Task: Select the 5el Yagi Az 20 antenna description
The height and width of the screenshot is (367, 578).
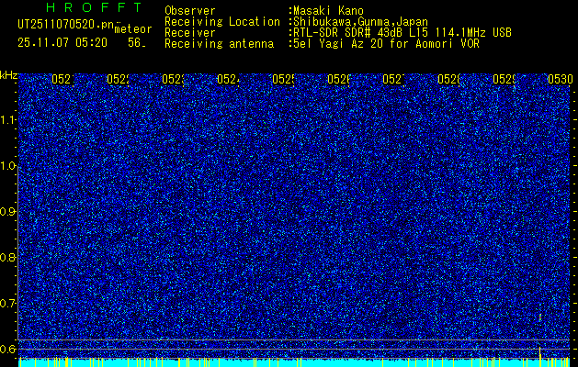Action: [386, 44]
